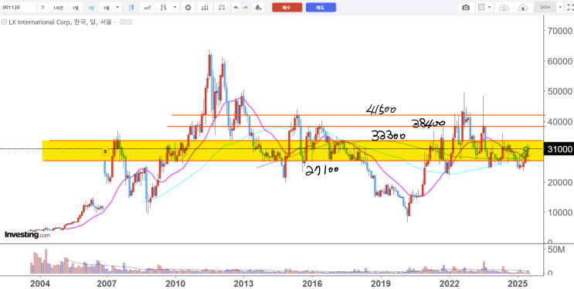The image size is (574, 289).
Task: Expand the chart style dropdown arrow
Action: click(x=175, y=7)
